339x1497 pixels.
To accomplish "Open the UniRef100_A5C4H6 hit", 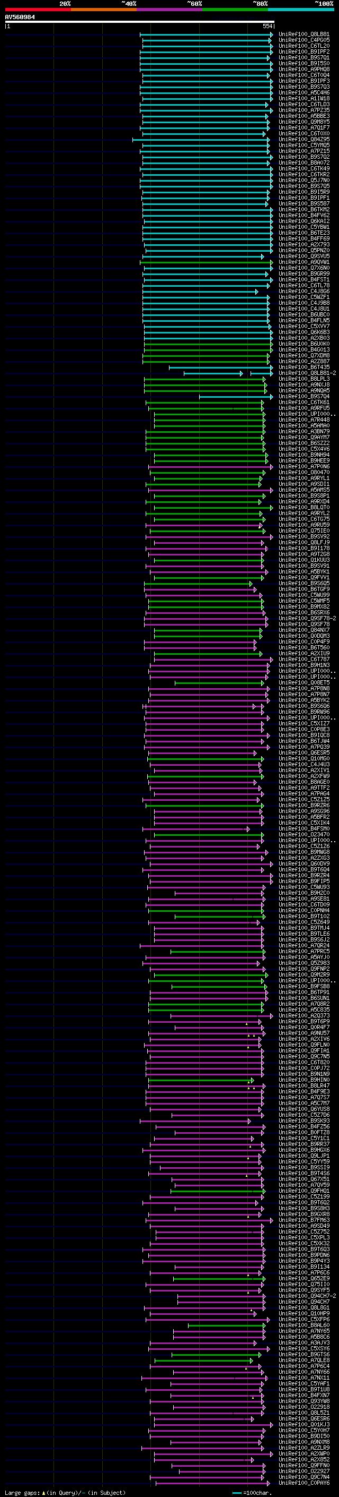I will pyautogui.click(x=304, y=93).
